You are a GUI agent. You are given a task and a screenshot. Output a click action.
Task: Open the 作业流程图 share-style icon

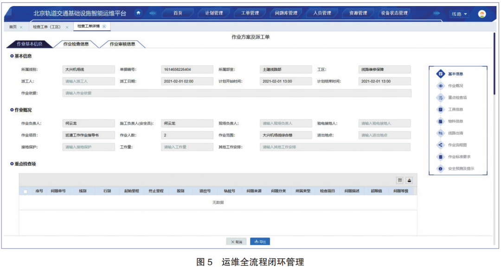point(440,144)
